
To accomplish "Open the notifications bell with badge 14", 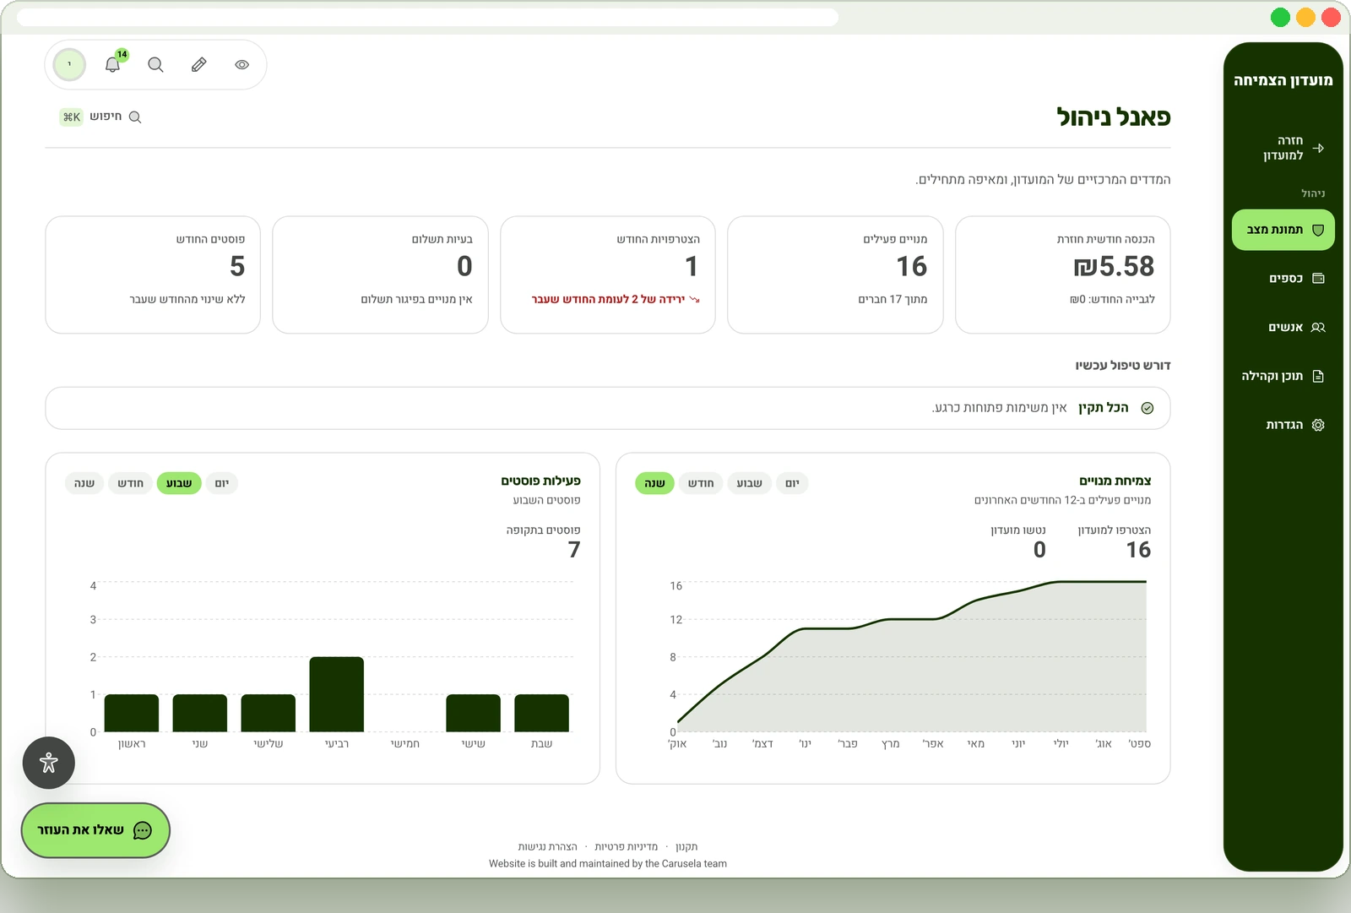I will [113, 64].
